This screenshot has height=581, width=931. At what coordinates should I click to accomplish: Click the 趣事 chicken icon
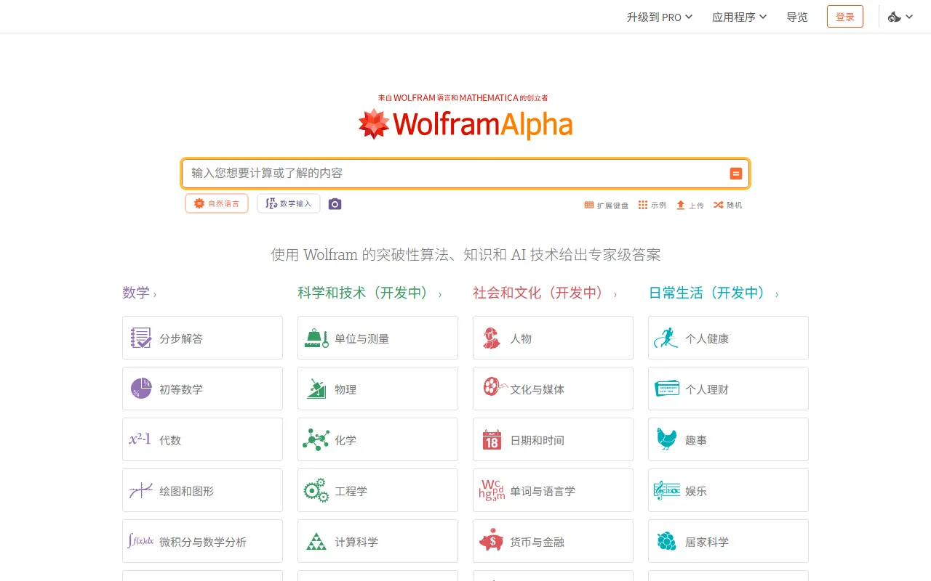pyautogui.click(x=666, y=439)
